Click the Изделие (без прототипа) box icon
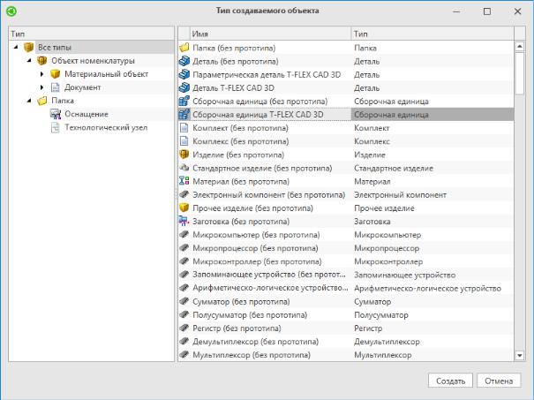This screenshot has height=400, width=534. click(x=184, y=155)
